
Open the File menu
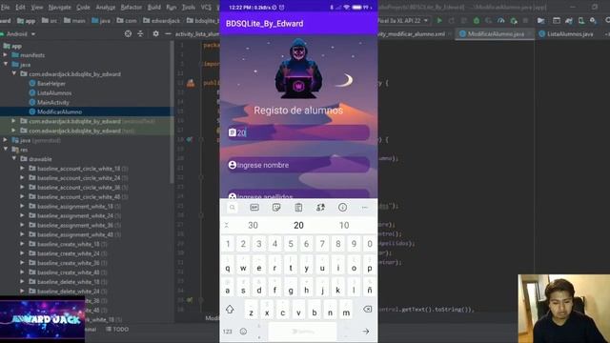click(x=5, y=7)
